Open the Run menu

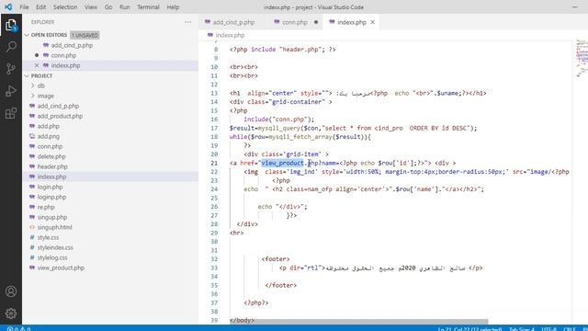(125, 7)
